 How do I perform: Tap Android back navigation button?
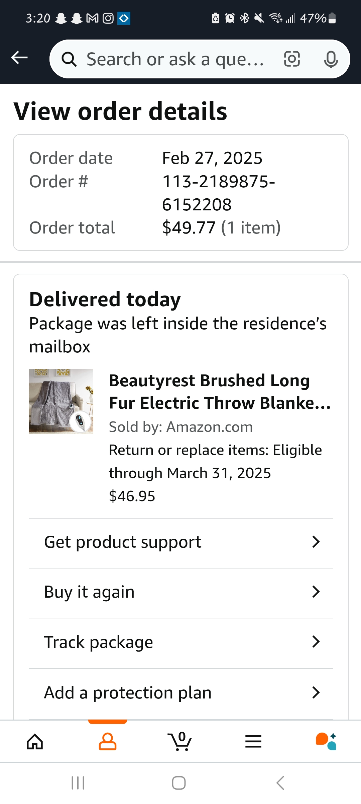point(280,783)
